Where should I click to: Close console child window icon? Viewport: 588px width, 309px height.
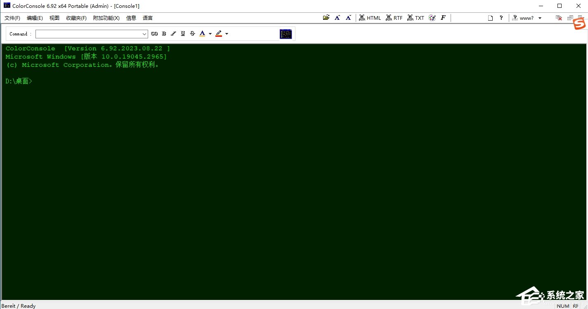click(559, 18)
